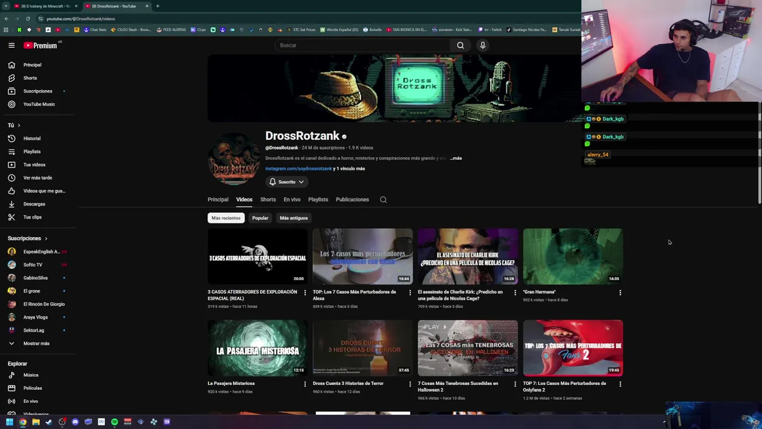Image resolution: width=762 pixels, height=429 pixels.
Task: Expand Mostrar más subscriptions
Action: click(x=36, y=343)
